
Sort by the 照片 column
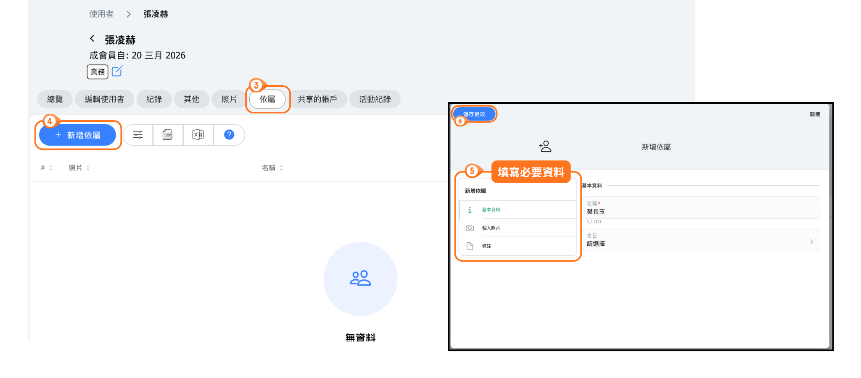(79, 168)
